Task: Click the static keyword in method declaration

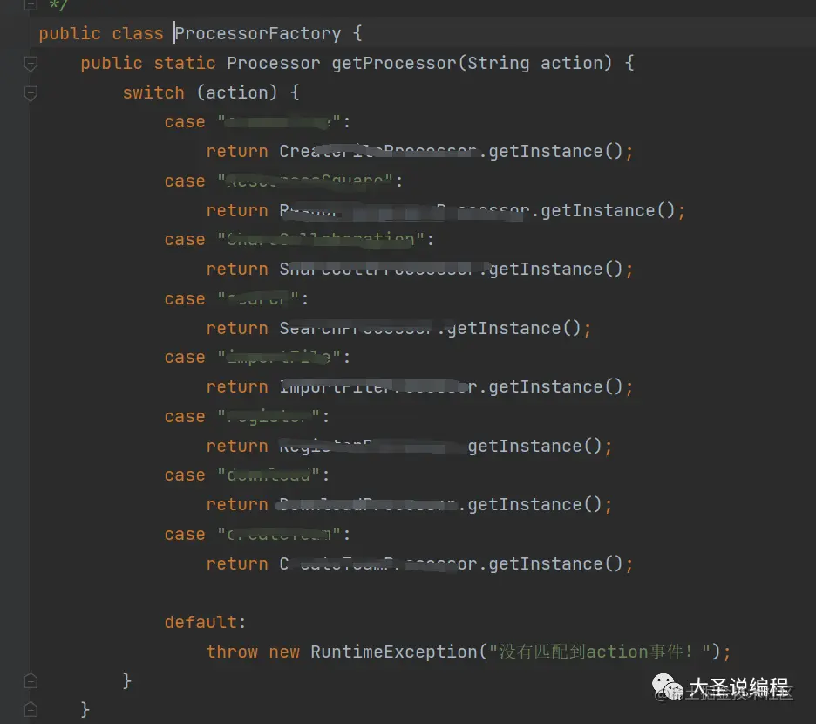Action: [185, 63]
